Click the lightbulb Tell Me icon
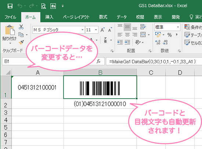Screen dimensions: 202x149 coord(191,17)
